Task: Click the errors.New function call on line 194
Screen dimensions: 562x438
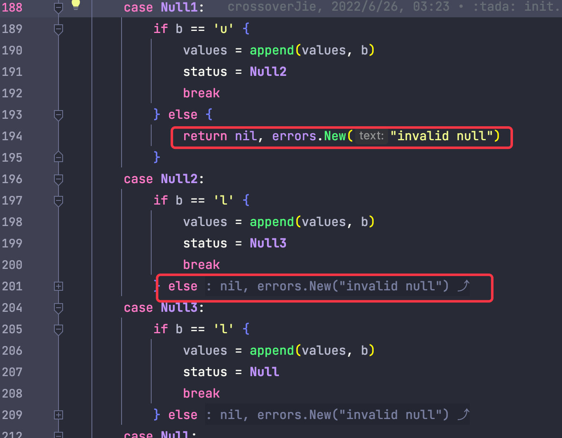Action: point(309,136)
